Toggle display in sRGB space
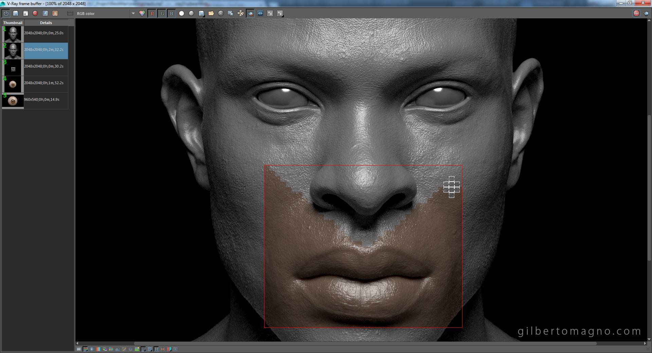The image size is (652, 353). tap(143, 349)
